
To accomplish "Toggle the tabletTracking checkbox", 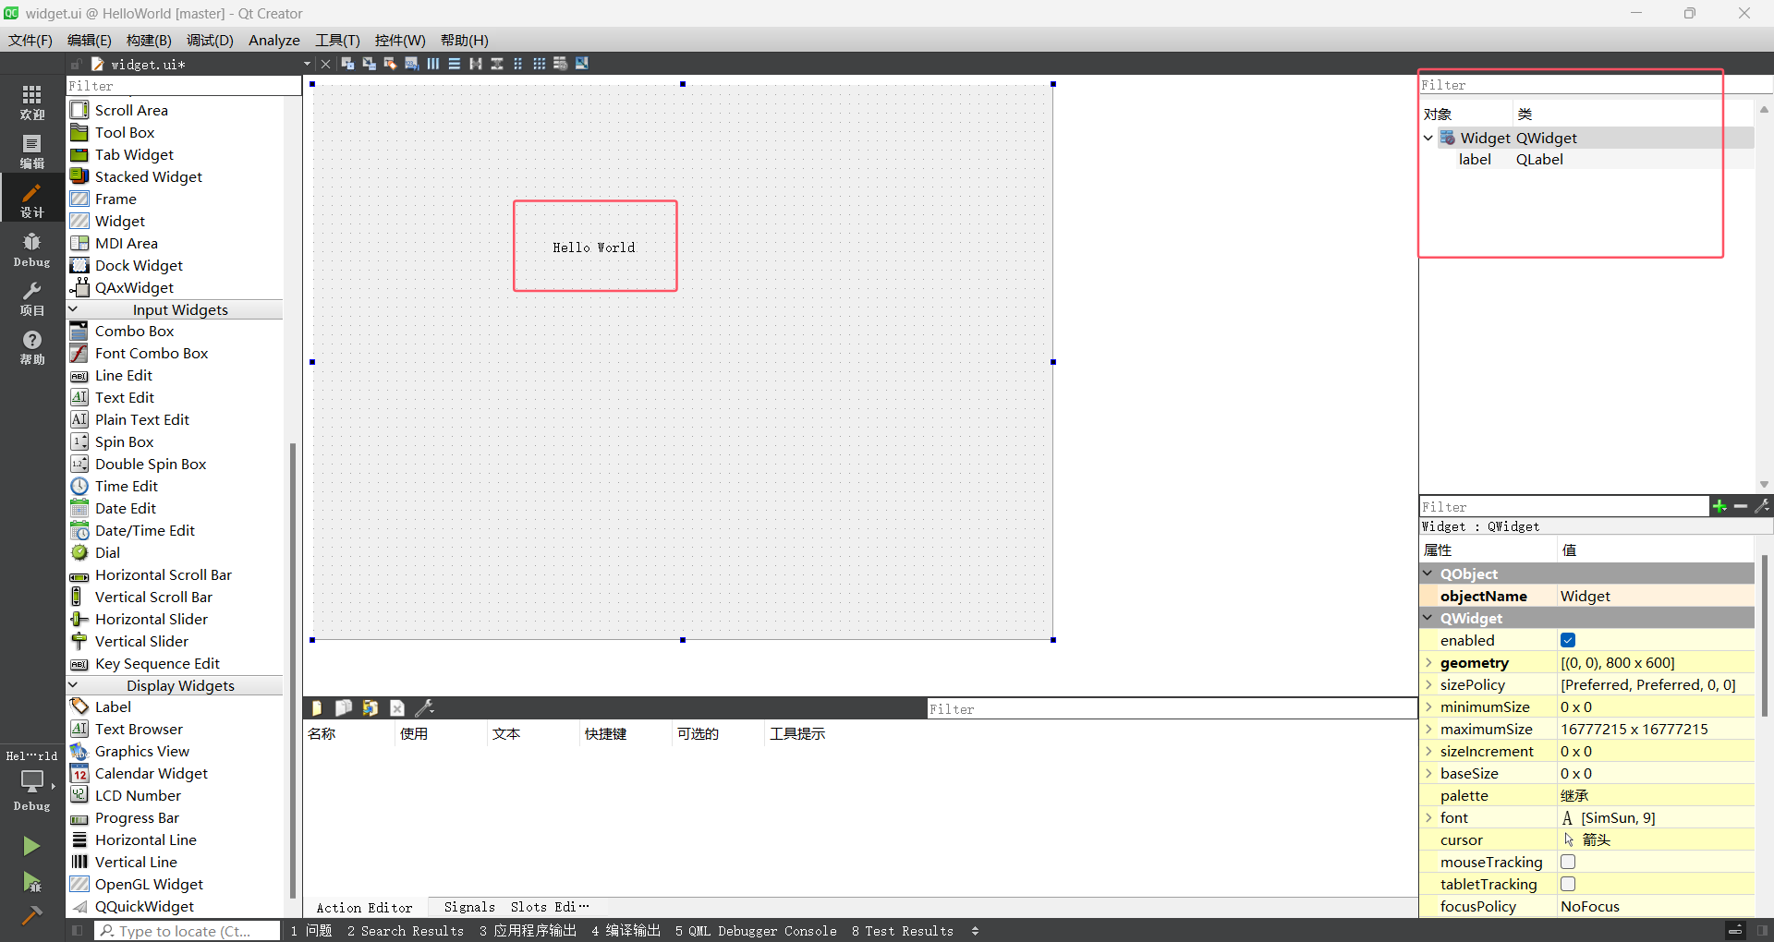I will 1568,884.
